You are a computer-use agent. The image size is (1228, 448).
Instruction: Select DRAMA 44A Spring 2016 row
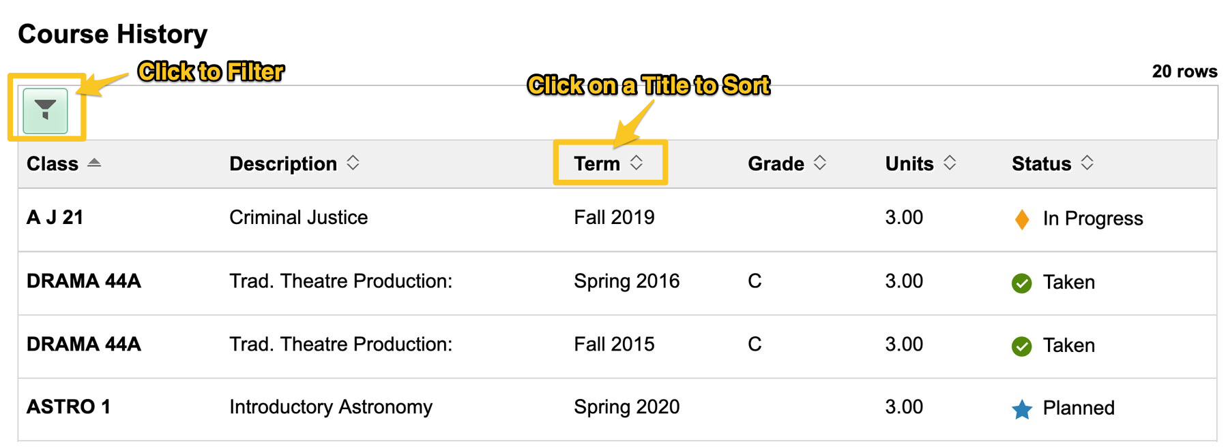coord(83,281)
